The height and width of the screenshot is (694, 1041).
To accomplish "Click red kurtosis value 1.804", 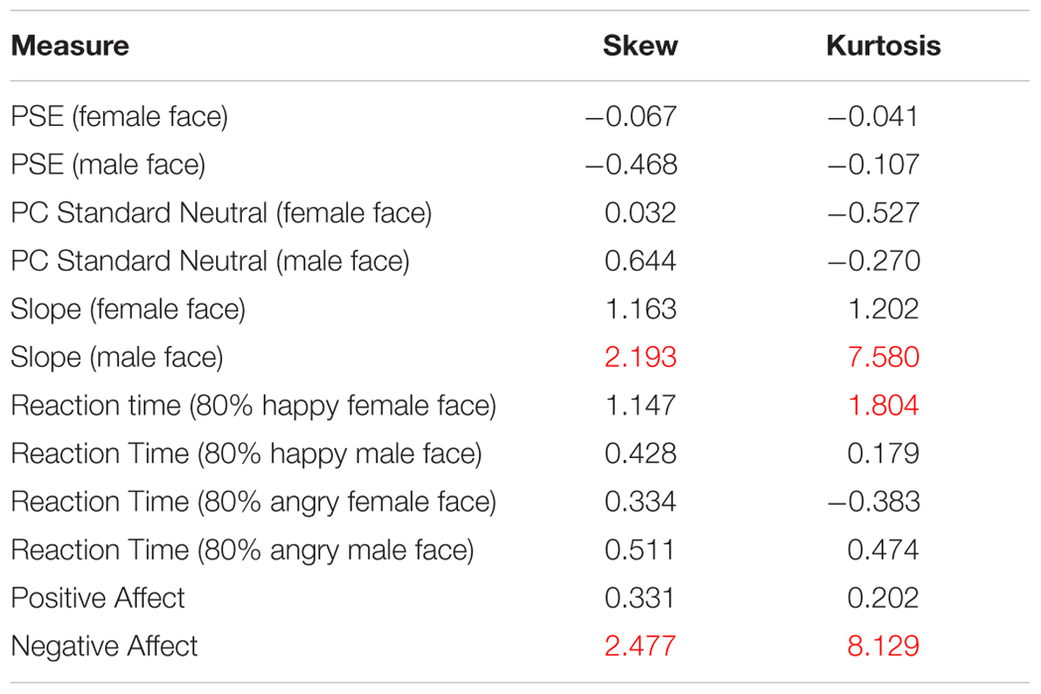I will click(x=882, y=405).
